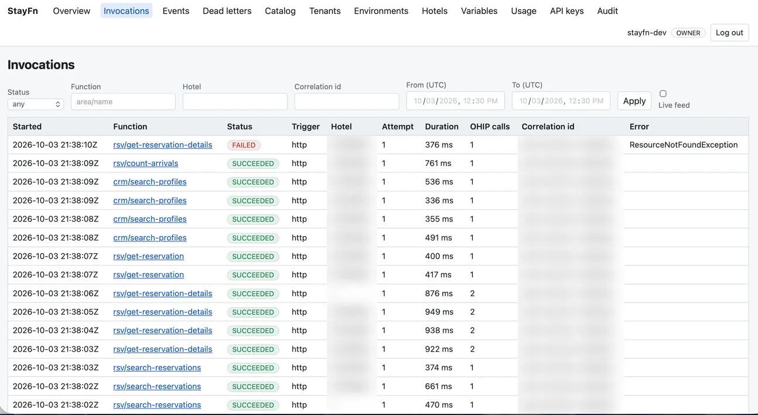758x415 pixels.
Task: Open crm/search-profiles with 336 ms duration
Action: (150, 200)
